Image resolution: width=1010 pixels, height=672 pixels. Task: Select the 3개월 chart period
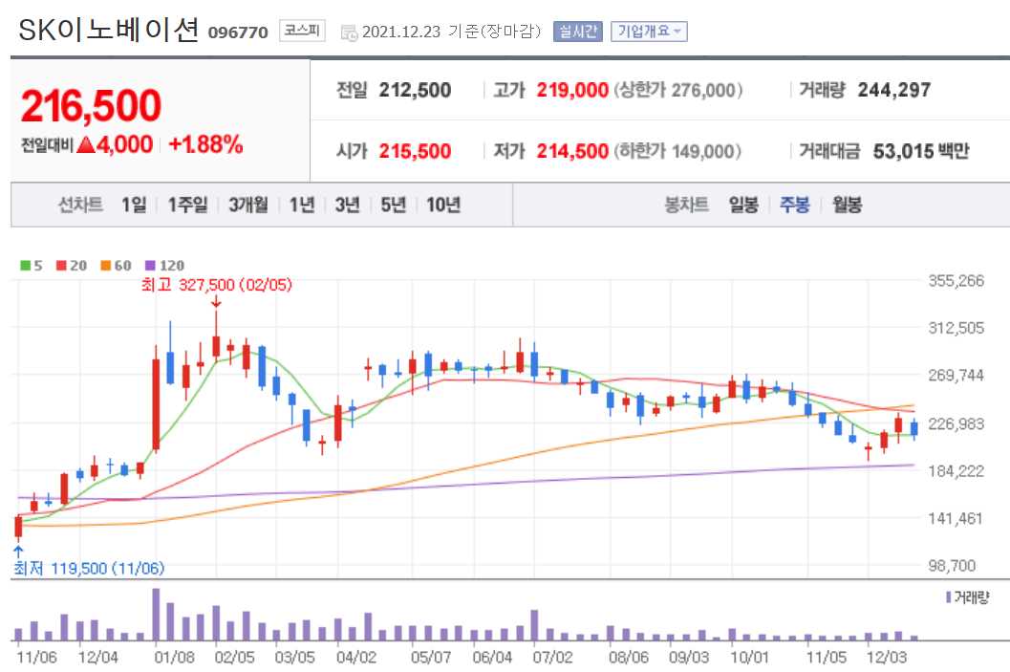(x=247, y=205)
